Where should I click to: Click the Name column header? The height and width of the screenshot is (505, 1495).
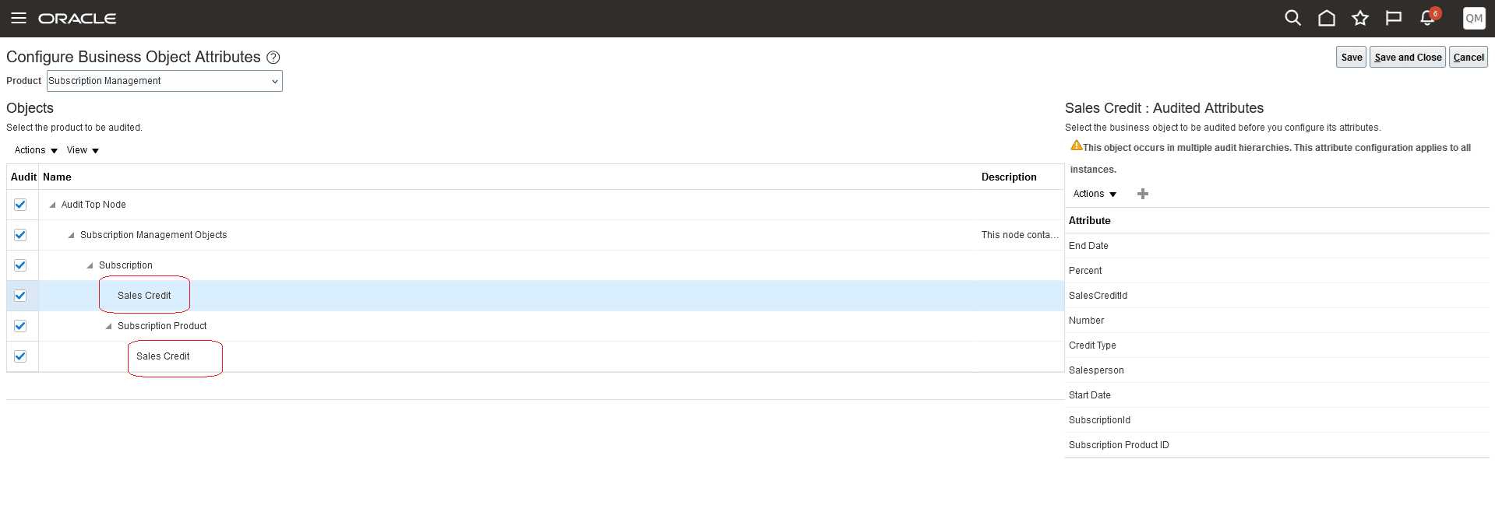click(x=57, y=177)
